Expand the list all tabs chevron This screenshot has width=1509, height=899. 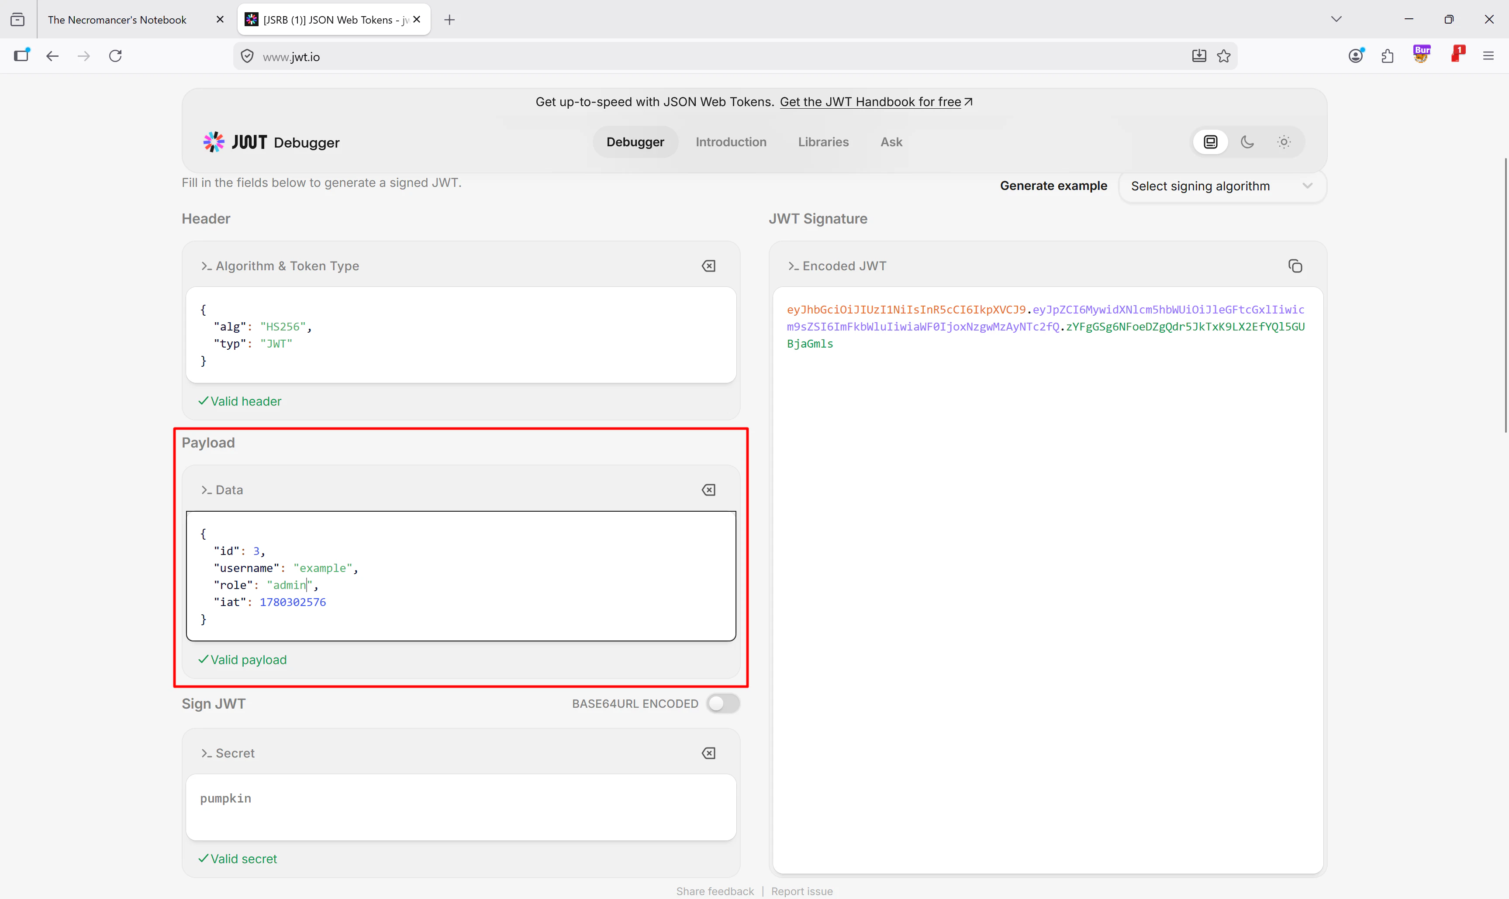[x=1336, y=19]
